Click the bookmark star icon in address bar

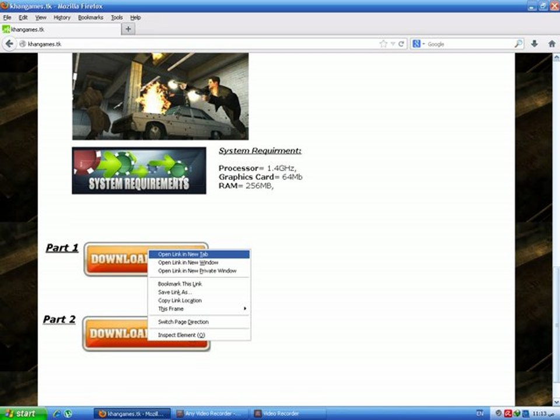(383, 44)
